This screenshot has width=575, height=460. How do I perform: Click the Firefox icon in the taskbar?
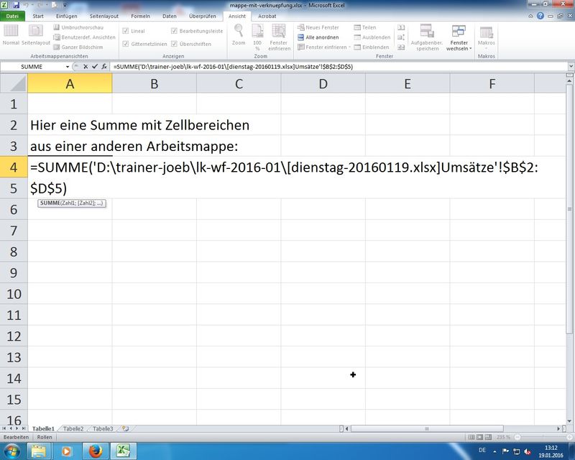tap(96, 450)
